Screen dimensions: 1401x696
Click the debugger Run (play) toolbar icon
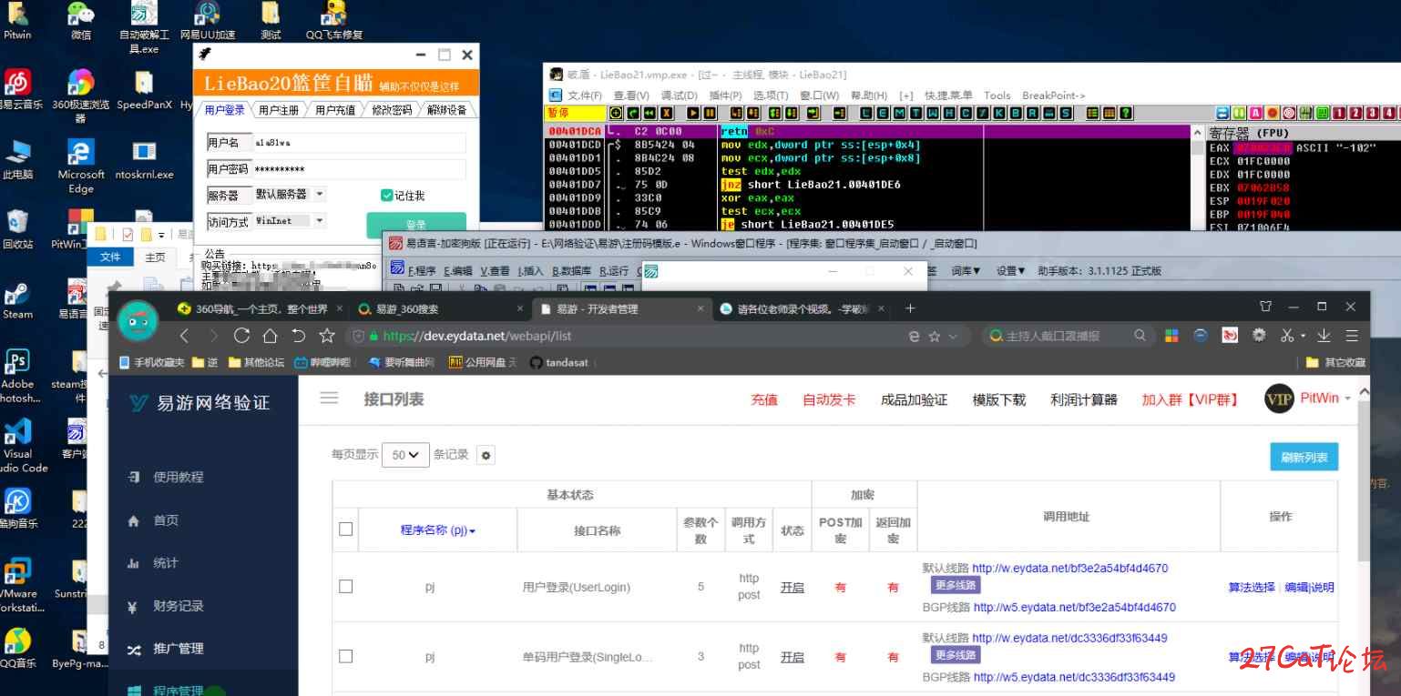pyautogui.click(x=693, y=113)
